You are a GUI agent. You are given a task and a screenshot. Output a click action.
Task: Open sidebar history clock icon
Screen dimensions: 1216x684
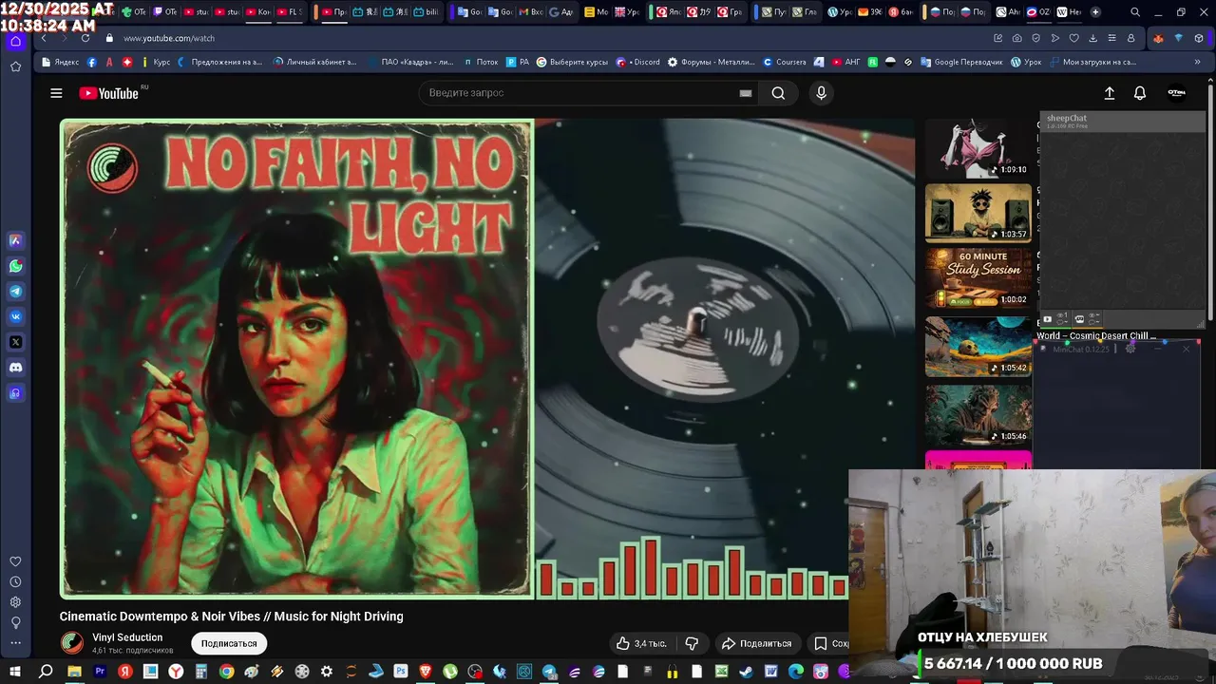(x=15, y=581)
